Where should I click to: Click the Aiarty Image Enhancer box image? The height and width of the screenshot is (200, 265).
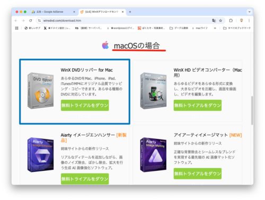[x=41, y=155]
